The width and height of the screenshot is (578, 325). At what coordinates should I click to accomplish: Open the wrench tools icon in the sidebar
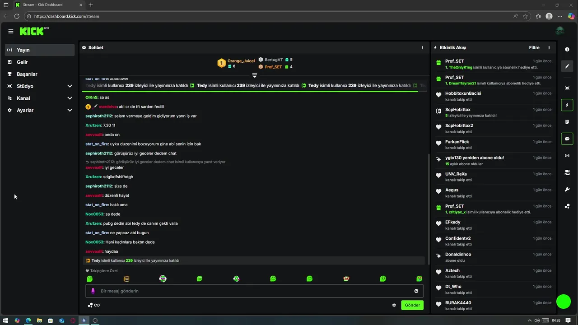567,189
